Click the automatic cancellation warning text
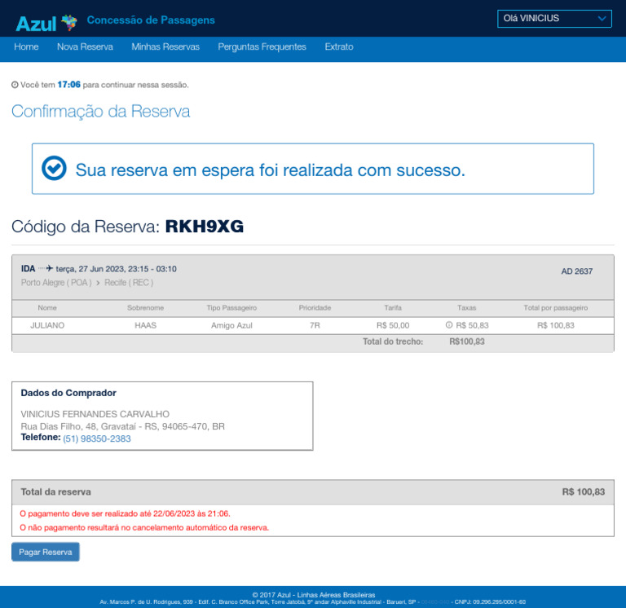The height and width of the screenshot is (608, 626). (144, 528)
